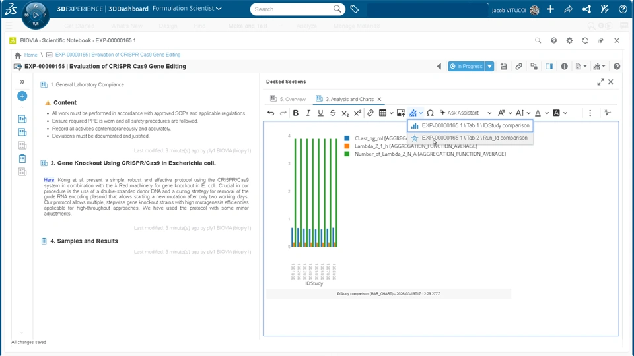Open widget settings gear icon
Image resolution: width=634 pixels, height=356 pixels.
tap(569, 40)
